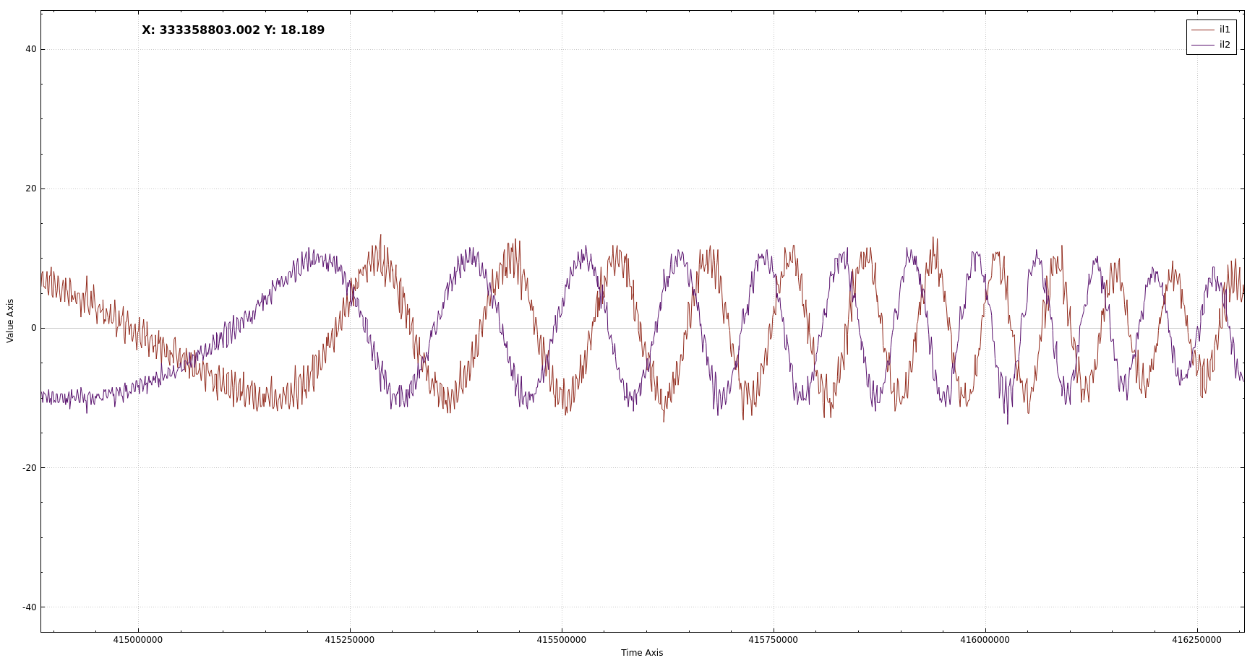Click the 415250000 time axis tick label
This screenshot has width=1255, height=663.
click(350, 640)
